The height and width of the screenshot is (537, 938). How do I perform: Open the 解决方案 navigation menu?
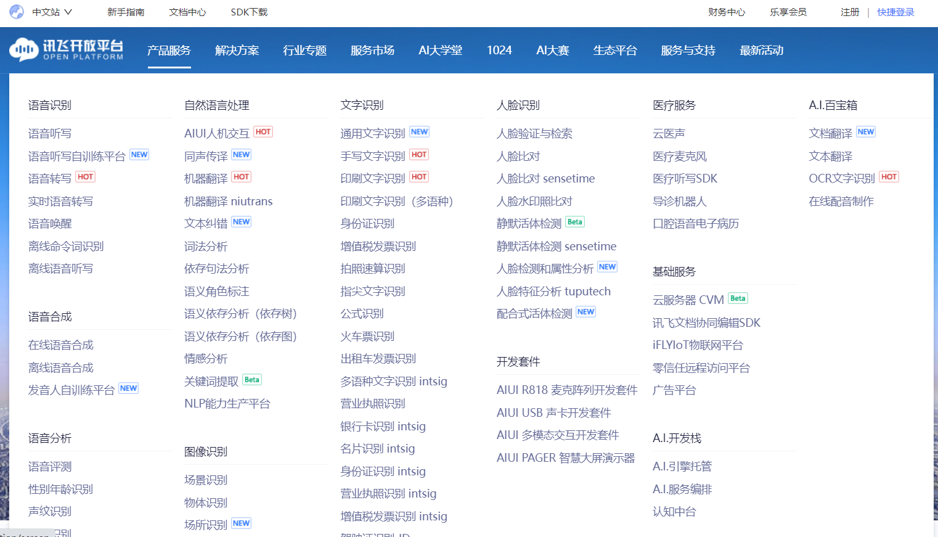[x=237, y=50]
